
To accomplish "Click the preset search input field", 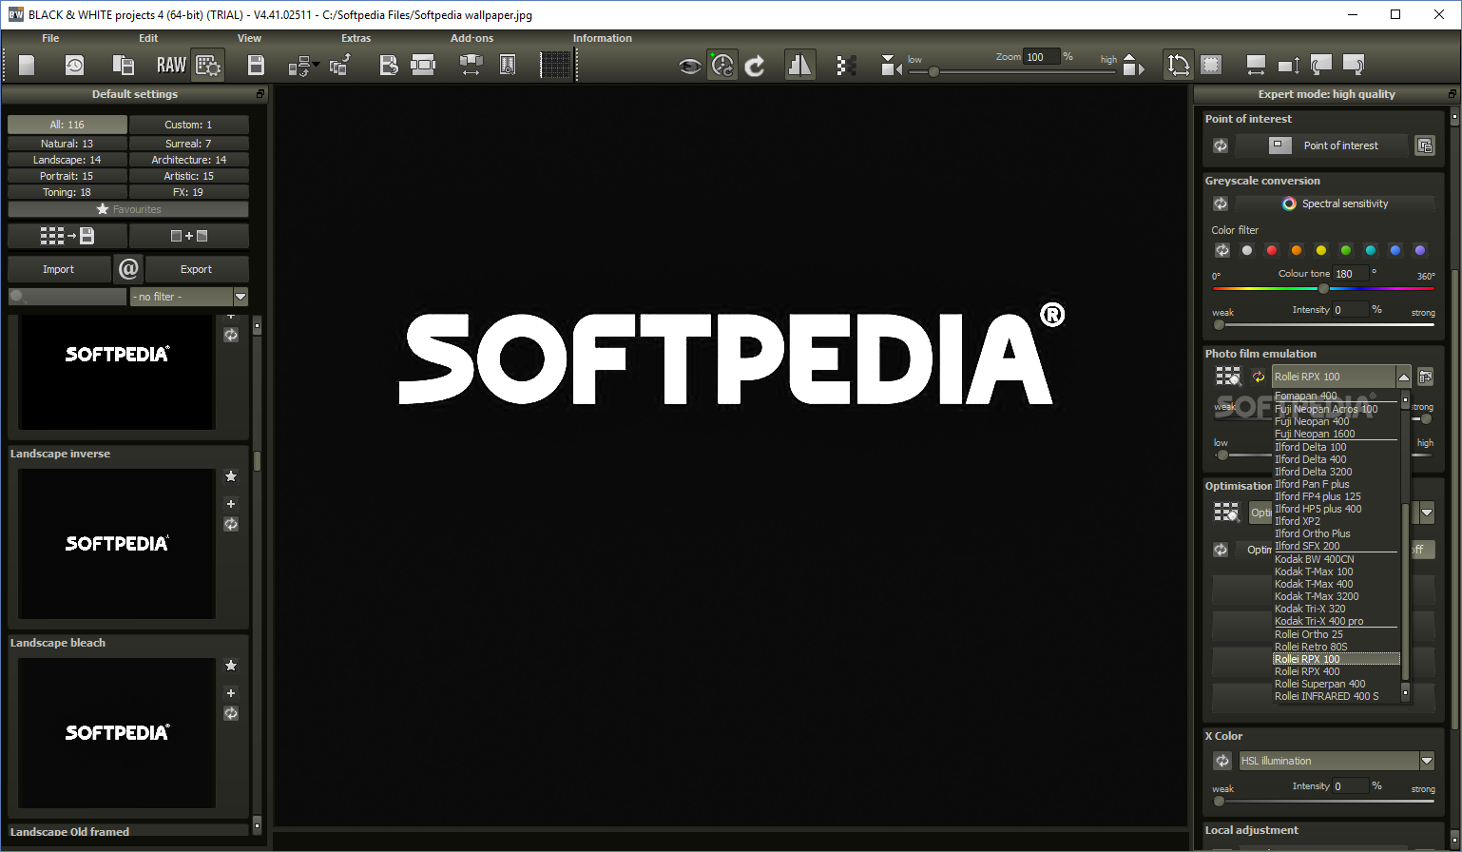I will (67, 297).
